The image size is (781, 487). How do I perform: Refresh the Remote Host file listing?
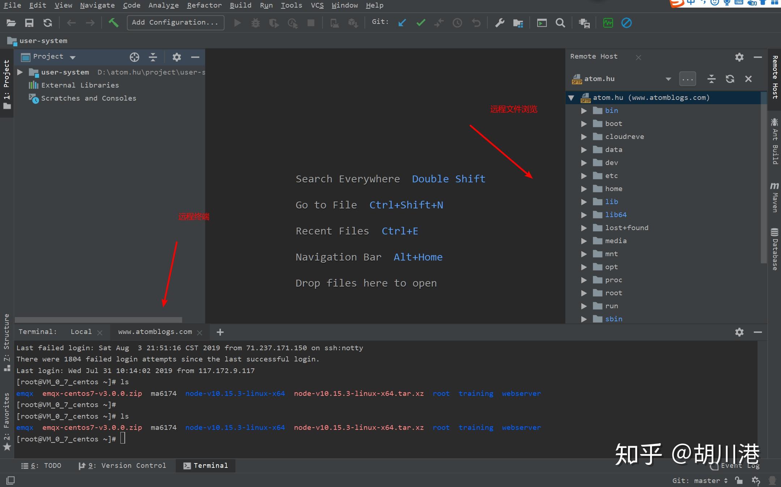730,79
